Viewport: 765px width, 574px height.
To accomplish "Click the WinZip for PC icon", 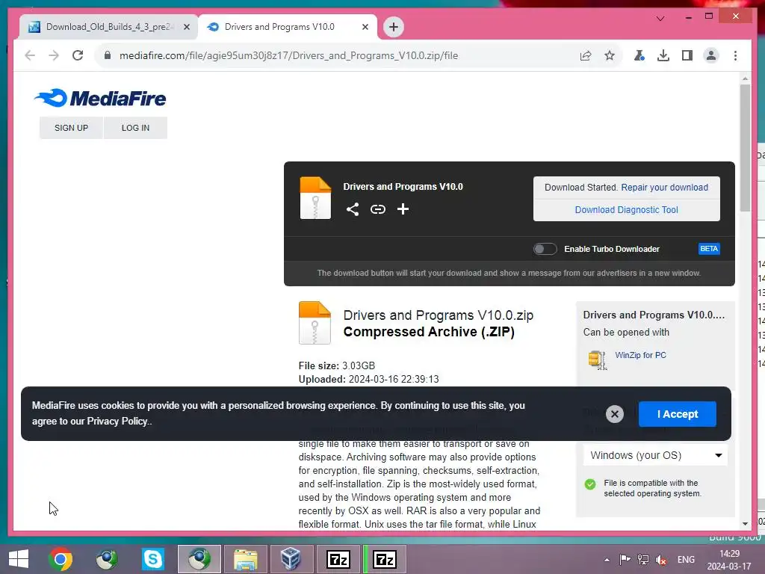I will point(597,360).
